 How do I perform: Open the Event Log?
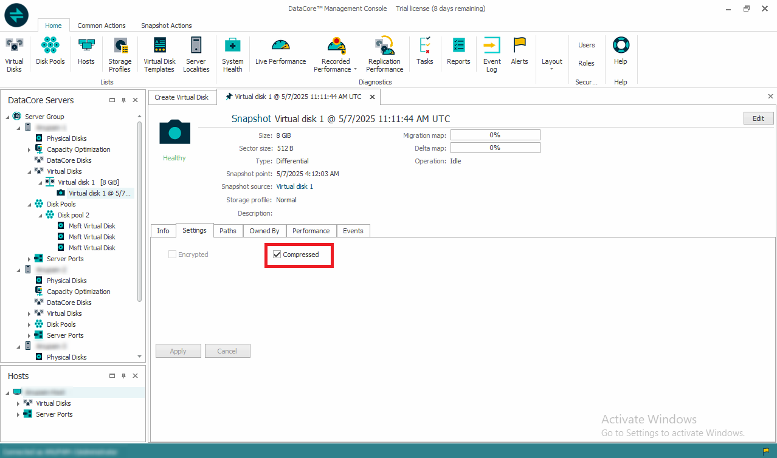pyautogui.click(x=492, y=55)
